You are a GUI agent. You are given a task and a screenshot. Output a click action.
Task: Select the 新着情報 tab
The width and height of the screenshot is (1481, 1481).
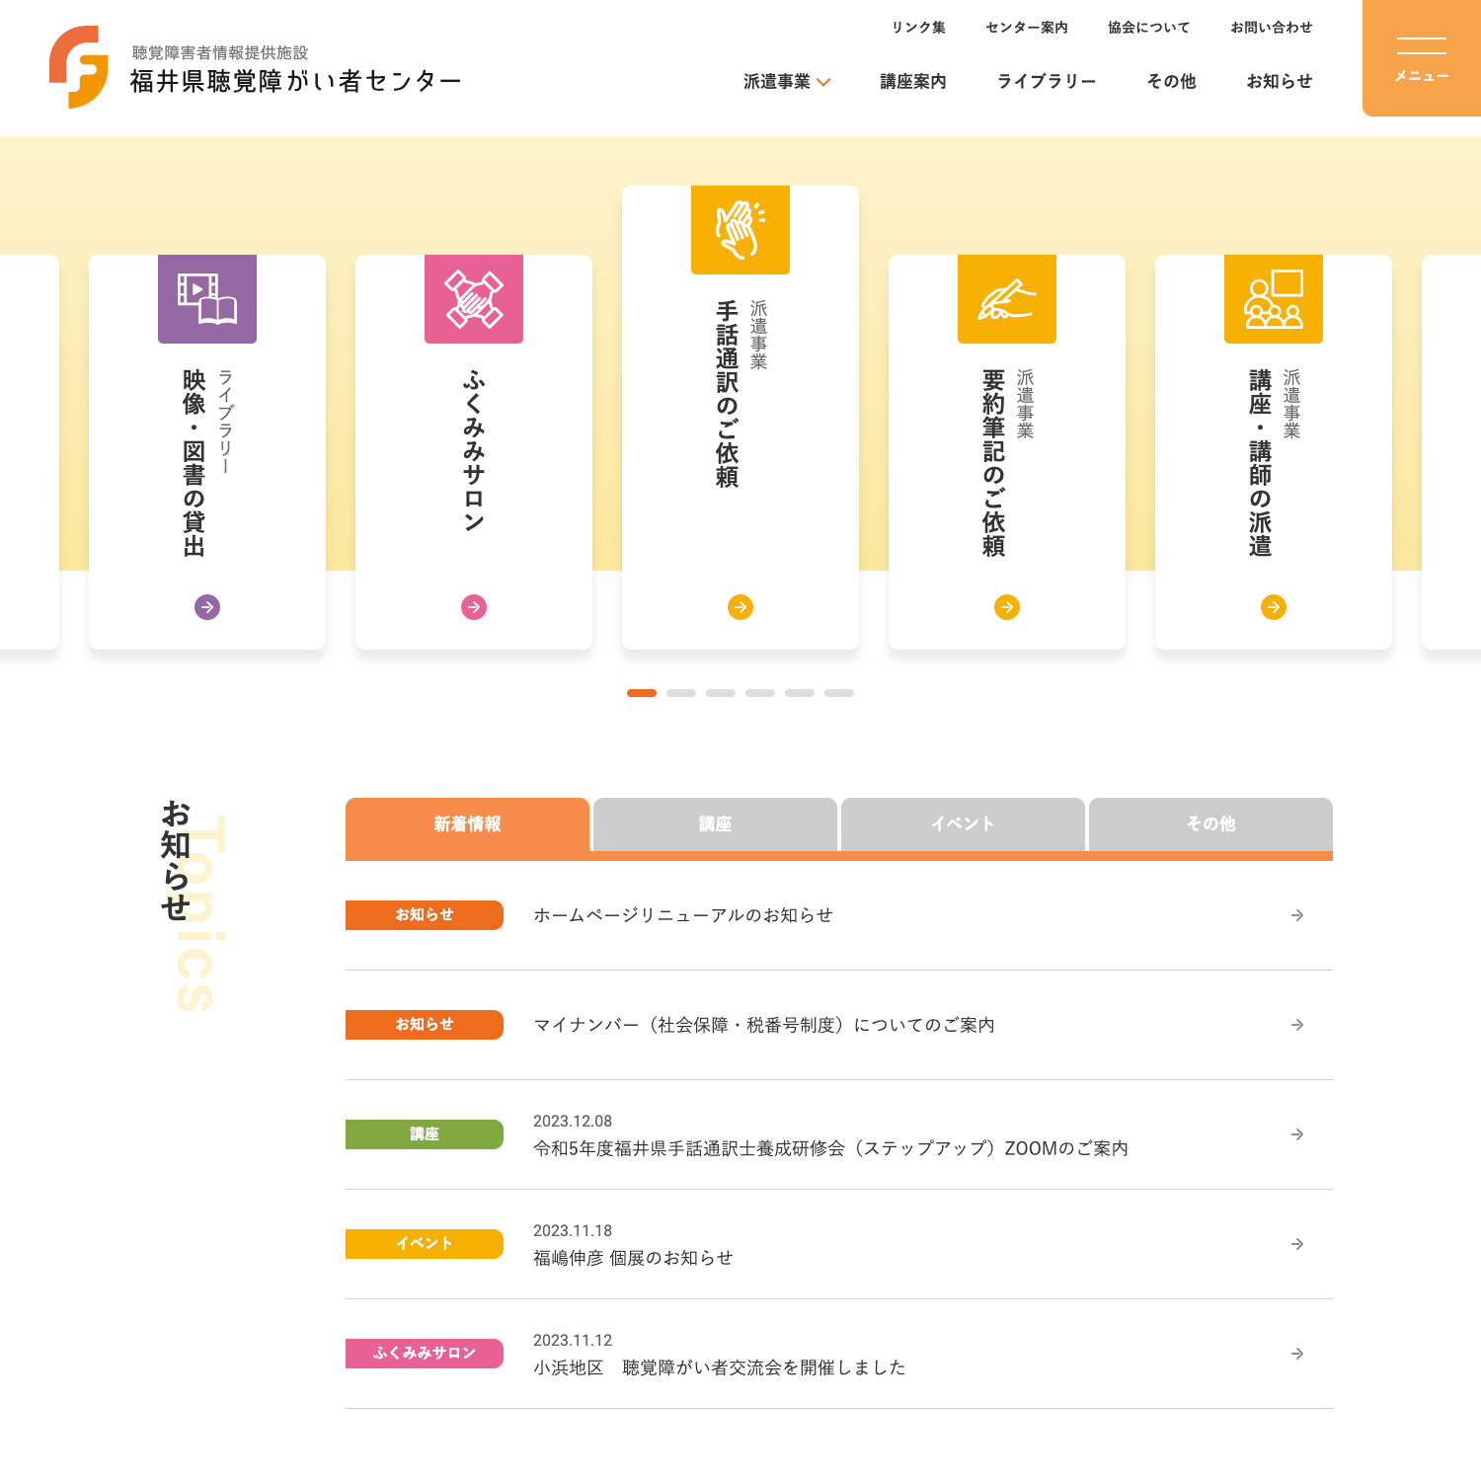pyautogui.click(x=467, y=824)
